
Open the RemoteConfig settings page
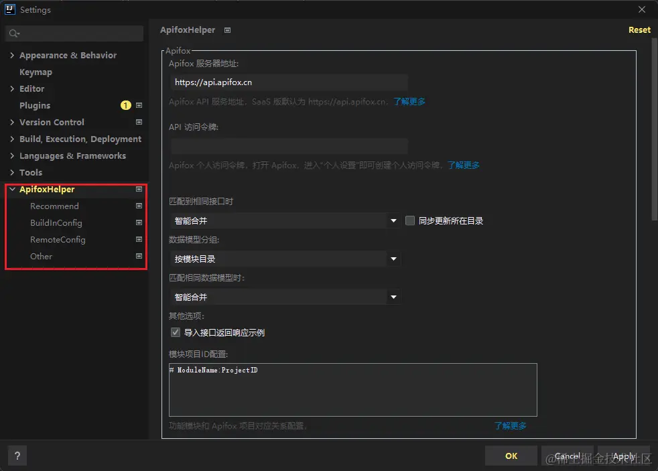(x=58, y=239)
